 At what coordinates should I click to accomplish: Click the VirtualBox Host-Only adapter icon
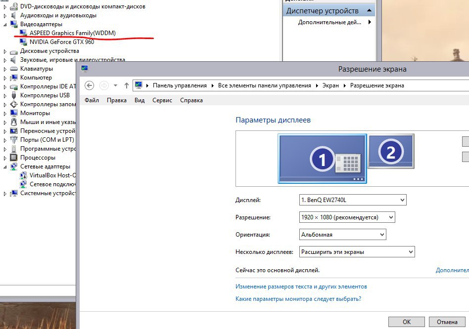pos(23,175)
